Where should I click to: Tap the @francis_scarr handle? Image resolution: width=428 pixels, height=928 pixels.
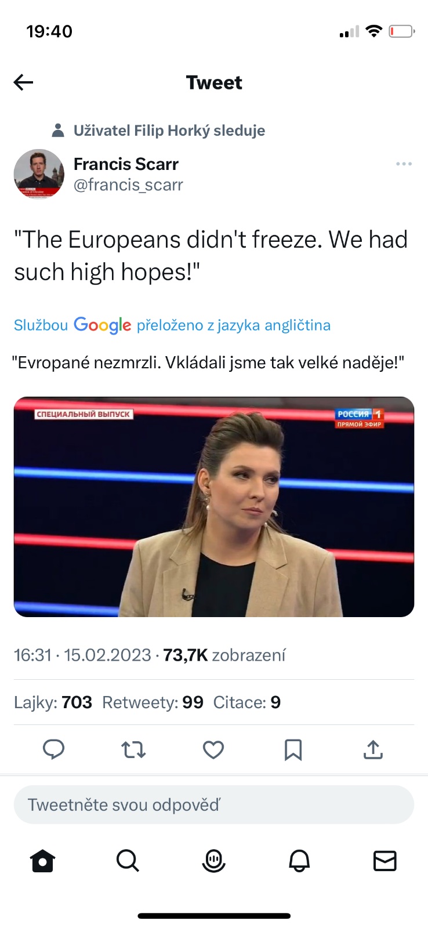coord(128,185)
